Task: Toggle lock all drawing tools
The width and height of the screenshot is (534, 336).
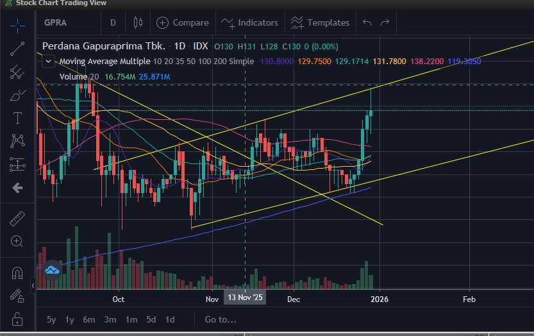Action: (17, 319)
